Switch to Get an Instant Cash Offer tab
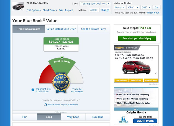The width and height of the screenshot is (174, 126). point(61,29)
